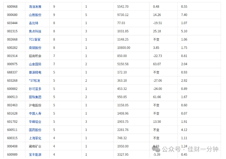Open the 吉比特 stock link
The height and width of the screenshot is (159, 226).
[x=33, y=23]
